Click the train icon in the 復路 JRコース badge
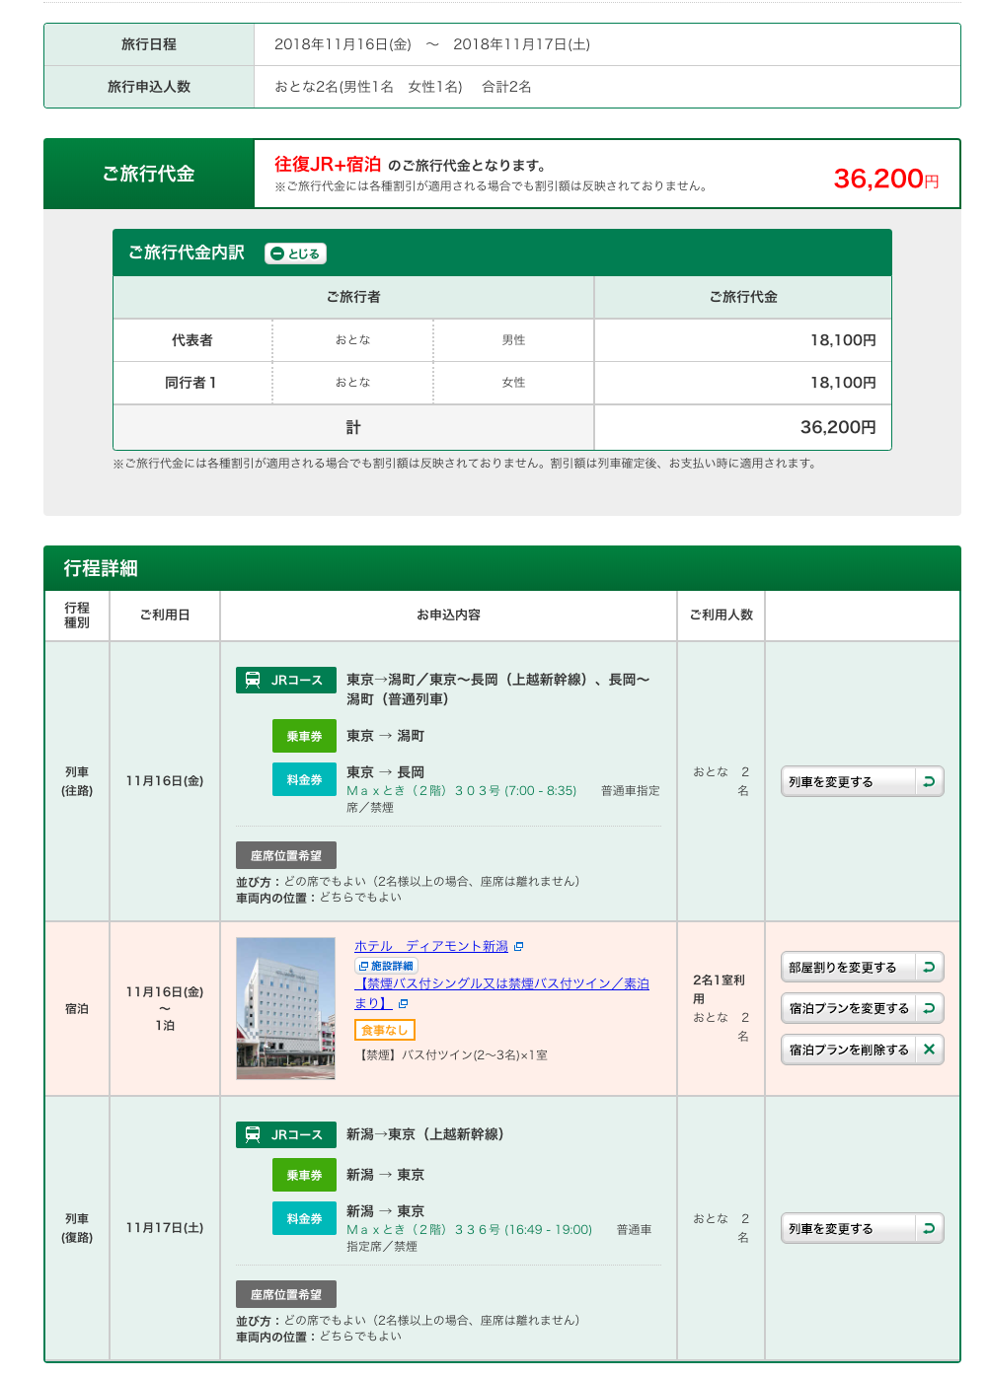The width and height of the screenshot is (988, 1378). click(253, 1134)
